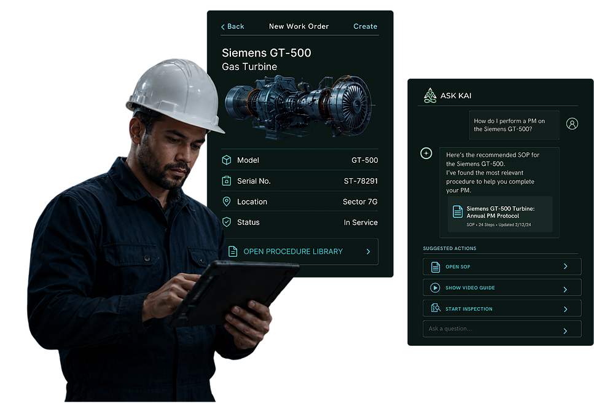
Task: Select the GT-500 model value
Action: [364, 160]
